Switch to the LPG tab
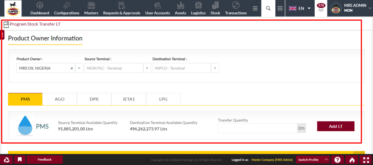 [163, 99]
